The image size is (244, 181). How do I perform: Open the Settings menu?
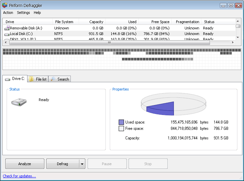23,13
